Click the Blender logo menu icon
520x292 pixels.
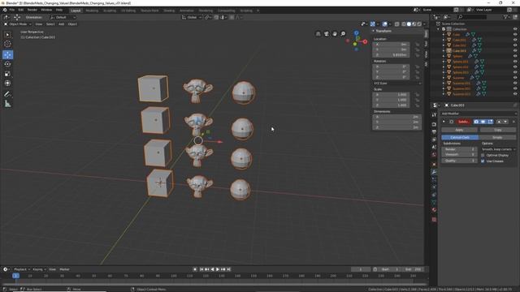(x=5, y=10)
